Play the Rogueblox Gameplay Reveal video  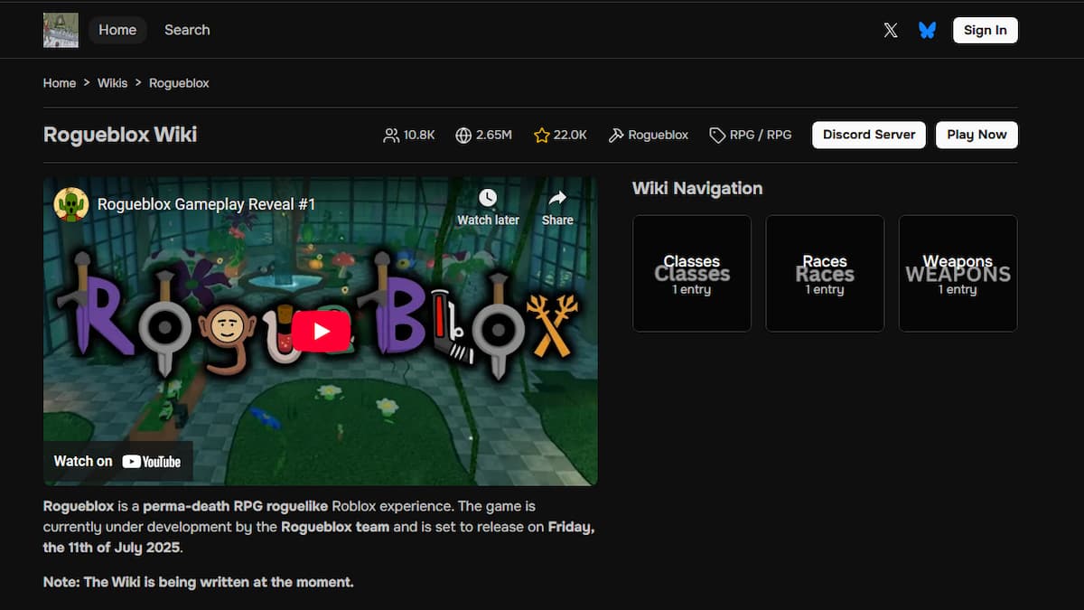[x=321, y=331]
